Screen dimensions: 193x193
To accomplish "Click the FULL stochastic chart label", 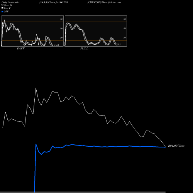I will click(x=84, y=49).
